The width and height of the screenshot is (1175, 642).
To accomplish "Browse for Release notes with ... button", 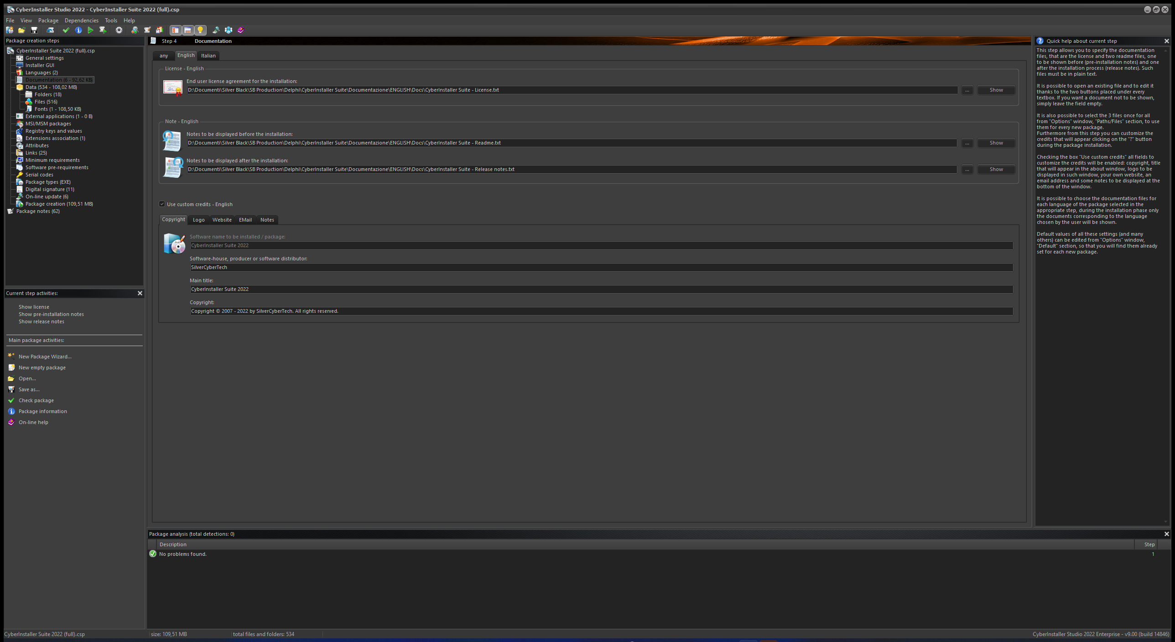I will click(x=967, y=169).
